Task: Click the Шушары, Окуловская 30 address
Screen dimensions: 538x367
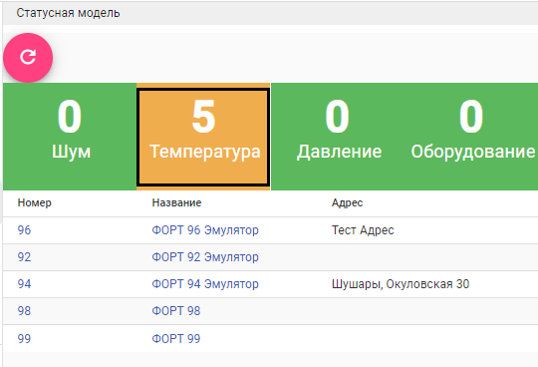Action: click(401, 284)
